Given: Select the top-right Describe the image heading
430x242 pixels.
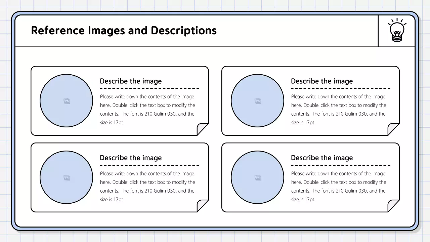Looking at the screenshot, I should [322, 81].
